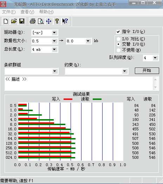Click the ATTO app icon in title bar
This screenshot has height=184, width=163.
coord(3,4)
